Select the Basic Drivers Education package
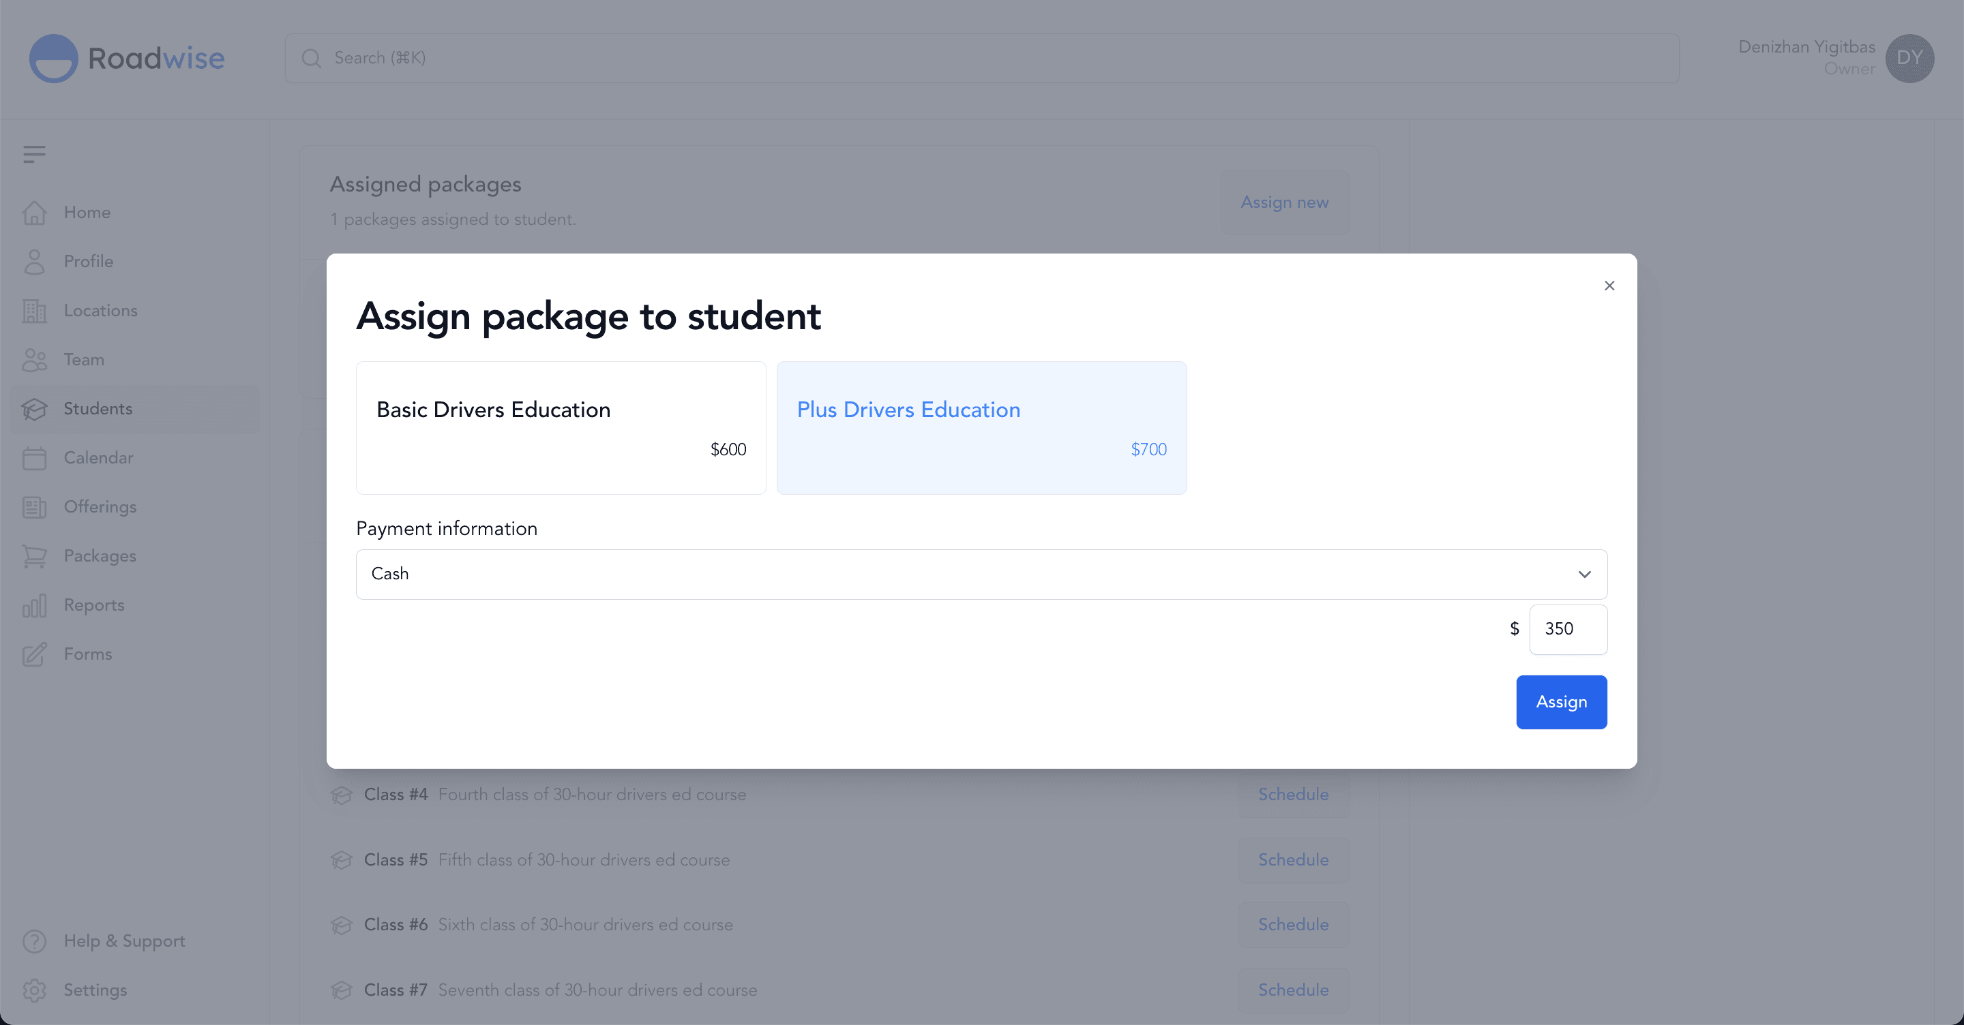 pos(561,428)
